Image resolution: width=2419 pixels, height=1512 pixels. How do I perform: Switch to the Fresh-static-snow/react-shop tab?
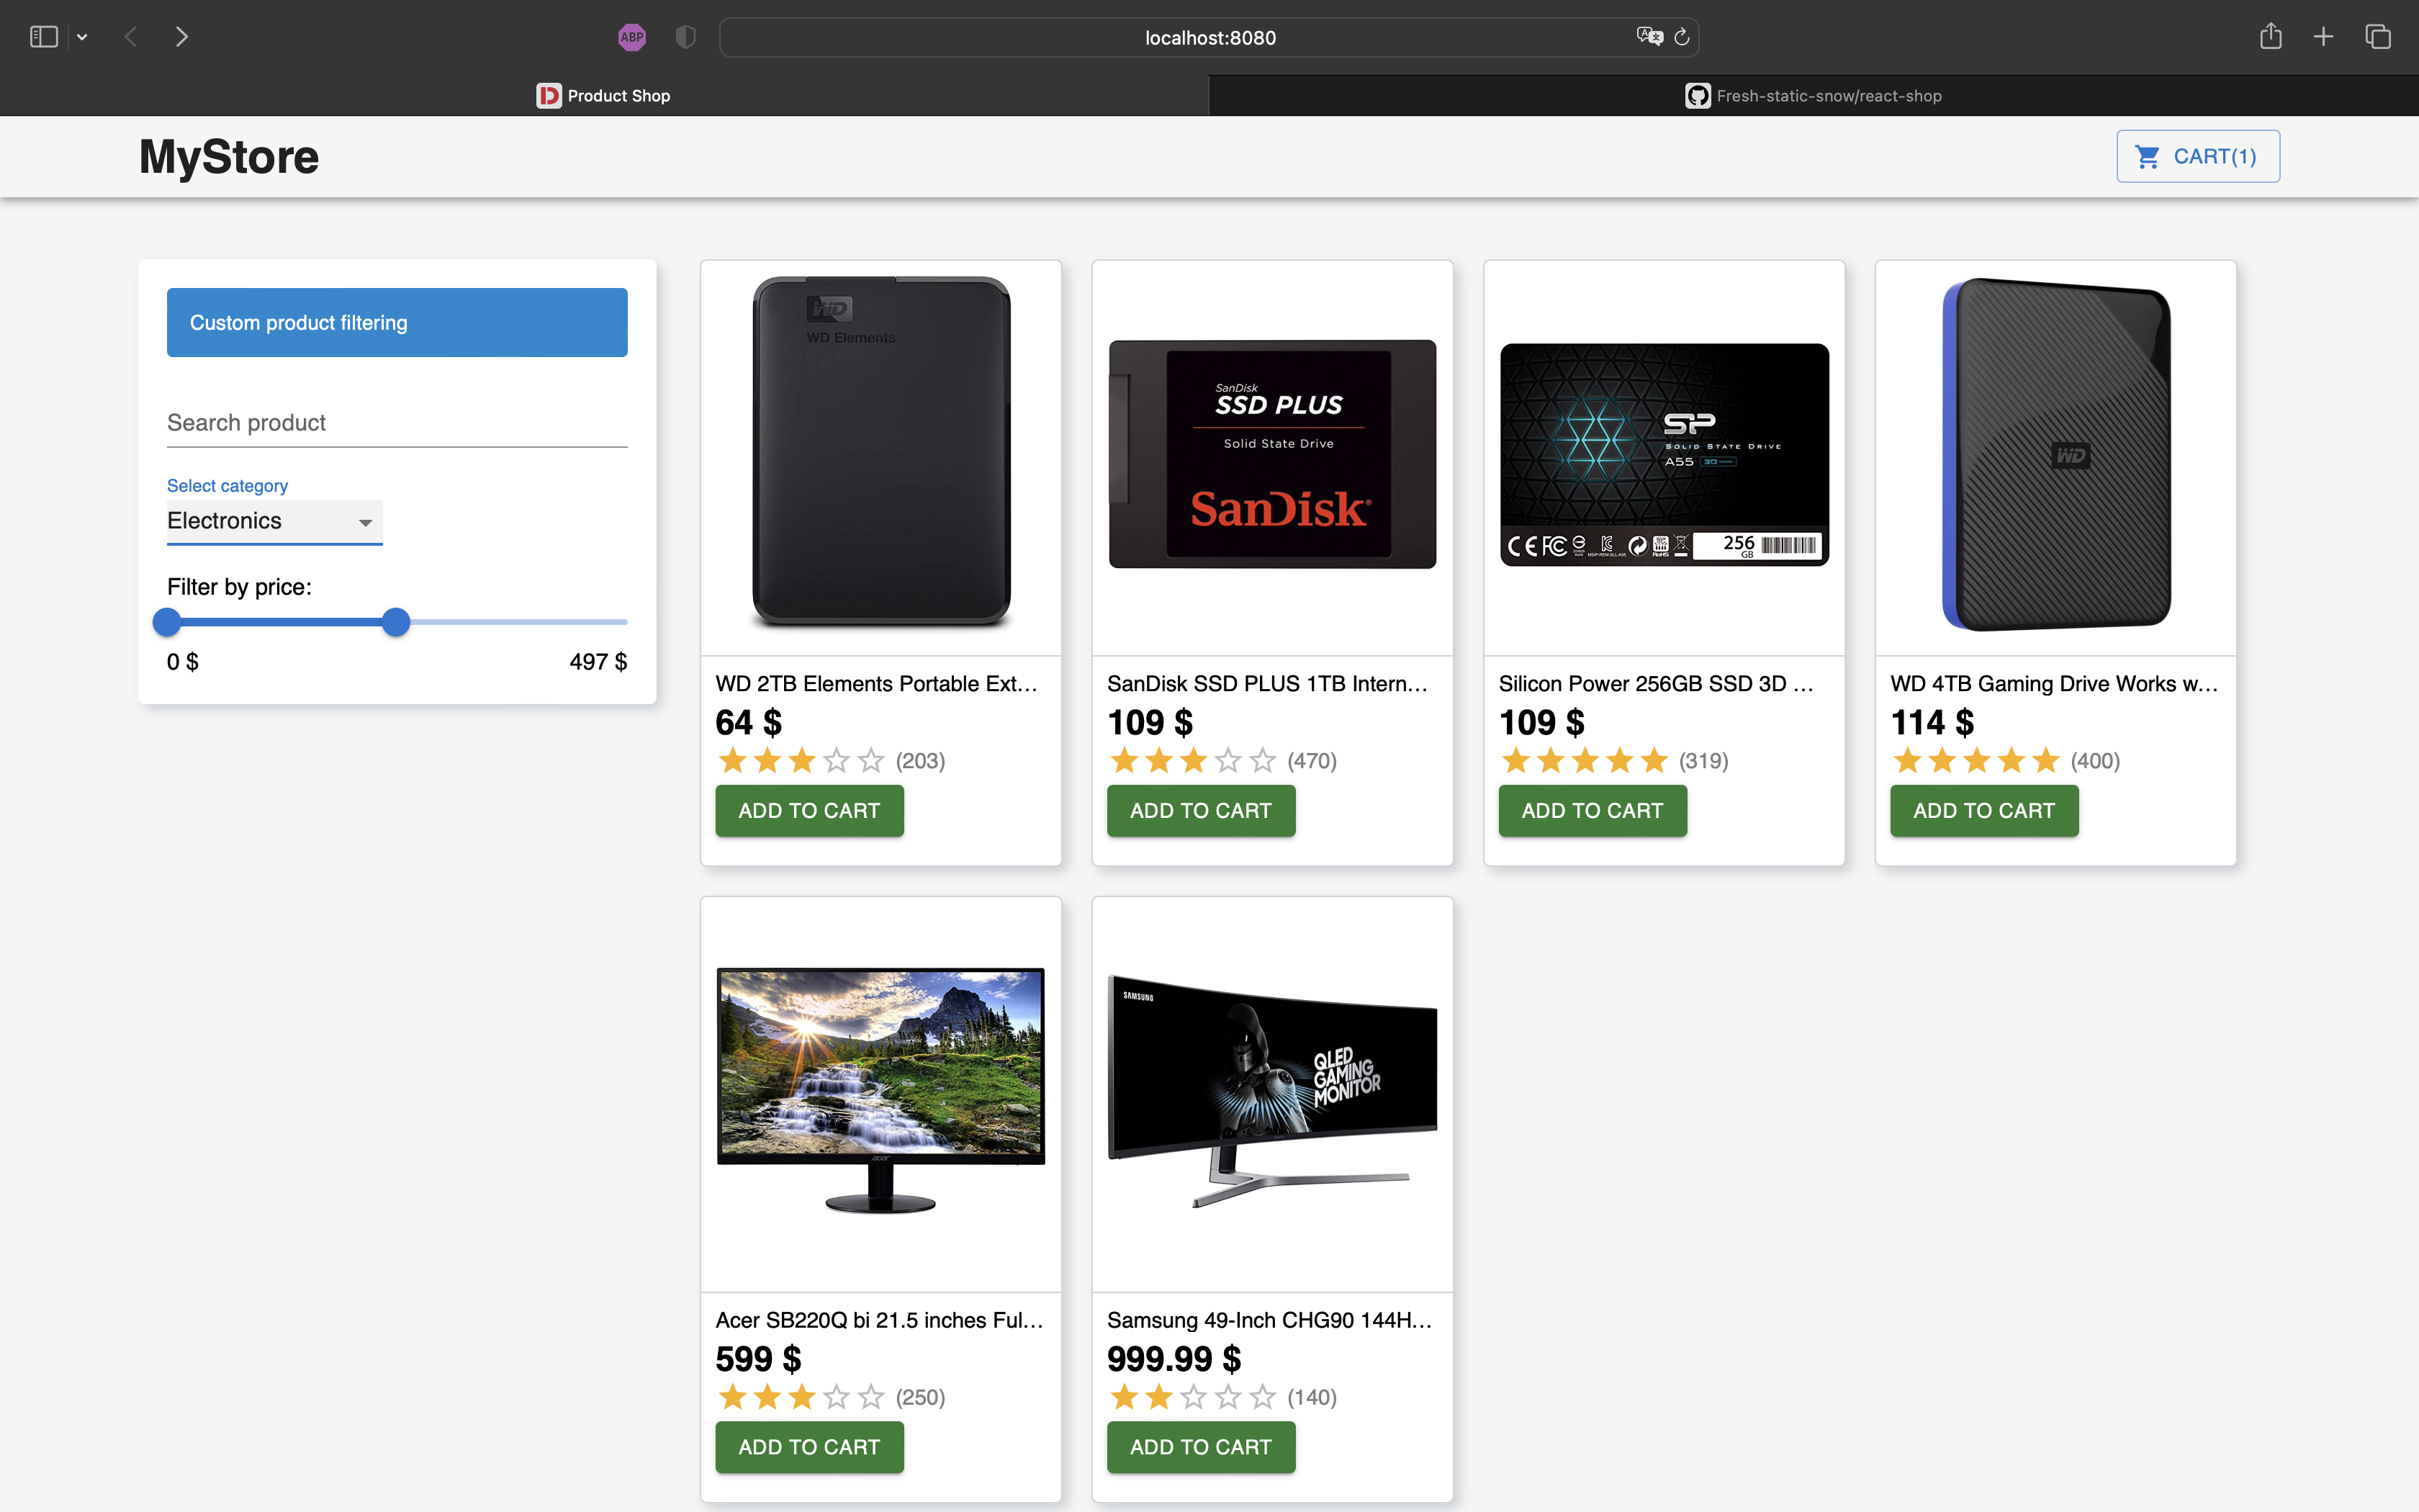point(1814,96)
